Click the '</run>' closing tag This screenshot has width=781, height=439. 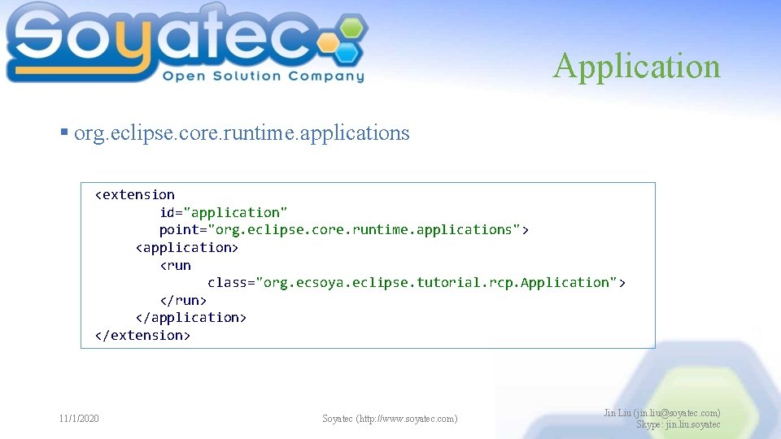183,301
